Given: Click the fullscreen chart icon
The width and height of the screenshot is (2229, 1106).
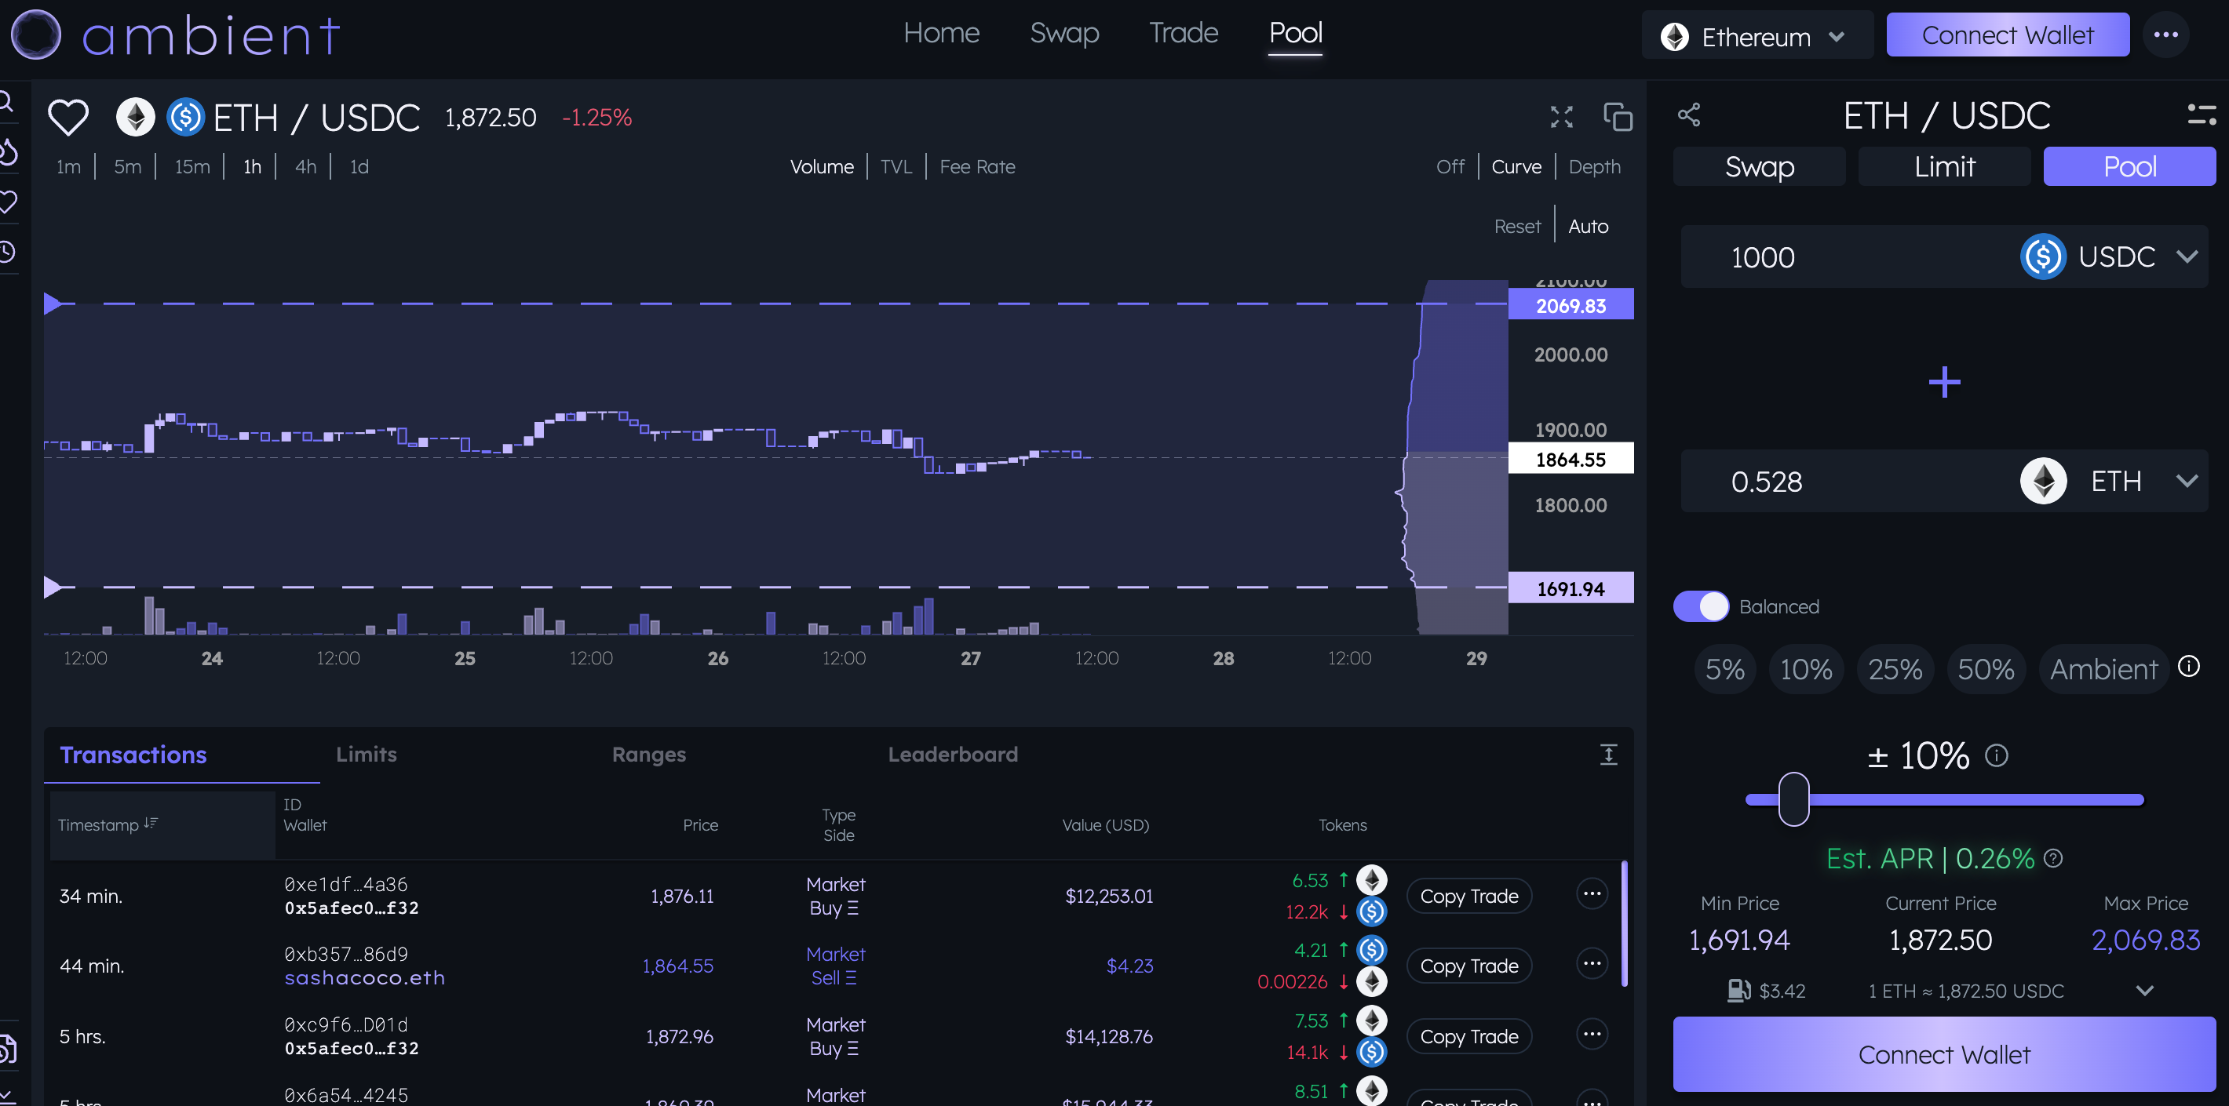Looking at the screenshot, I should (1561, 117).
